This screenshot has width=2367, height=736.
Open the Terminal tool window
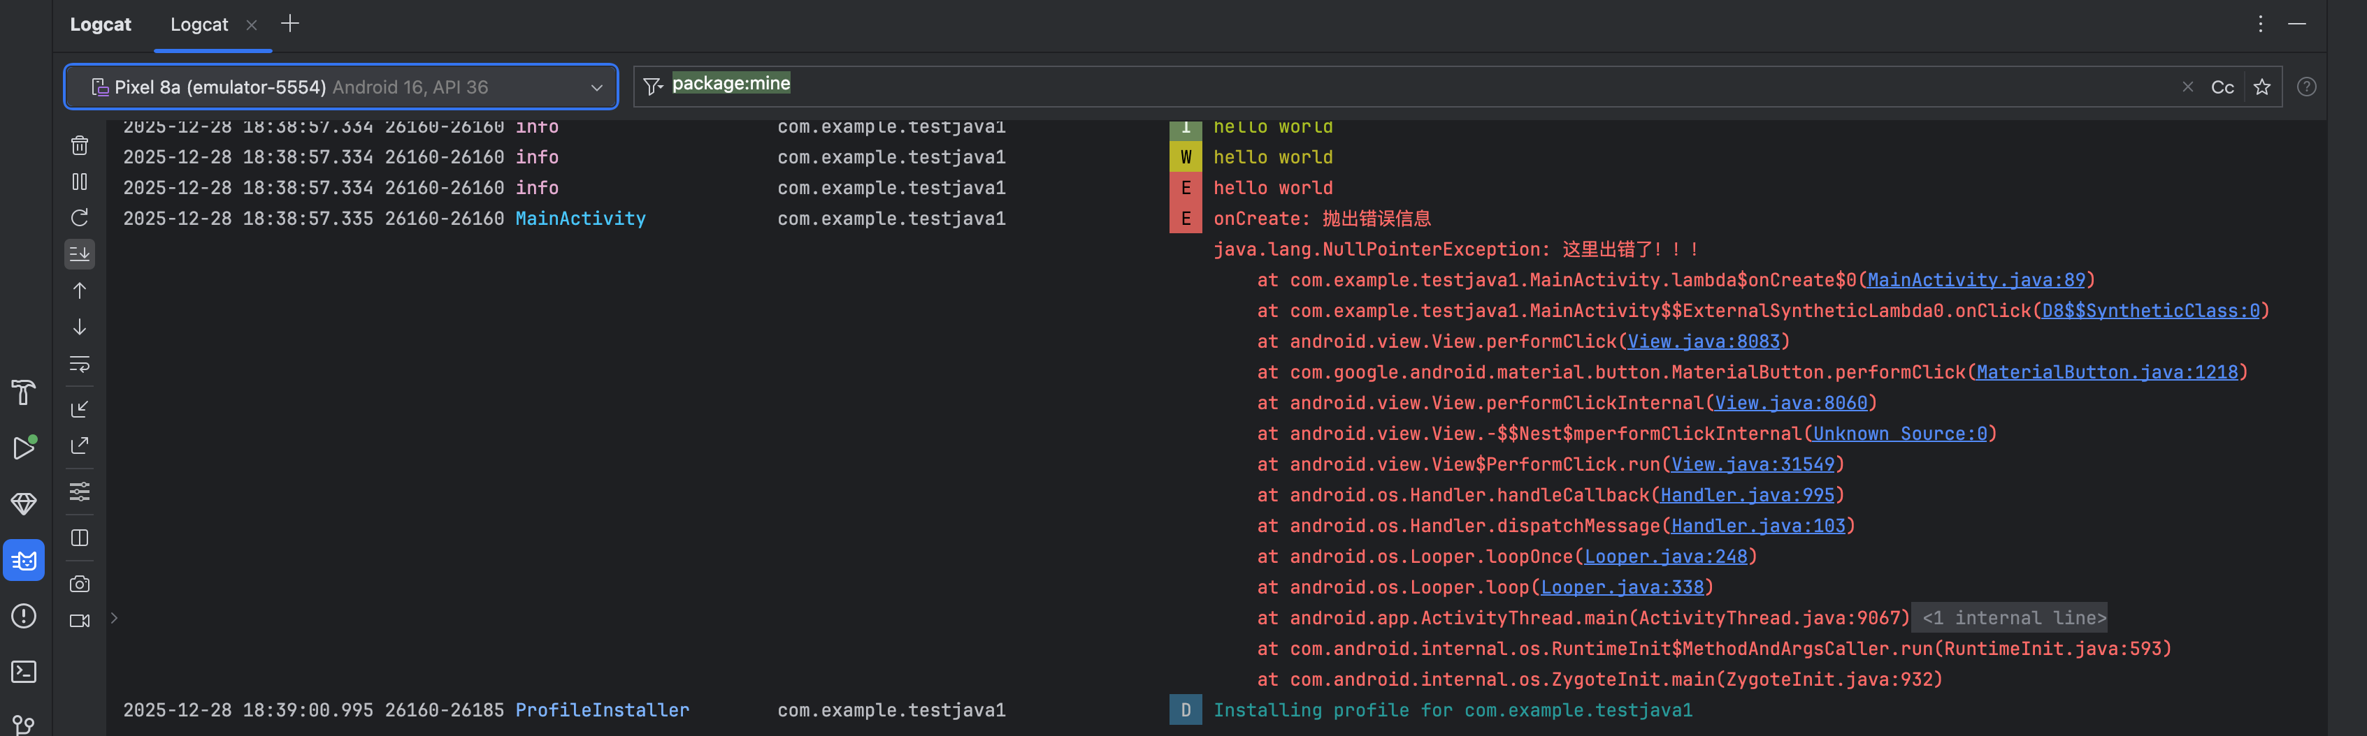[x=24, y=672]
